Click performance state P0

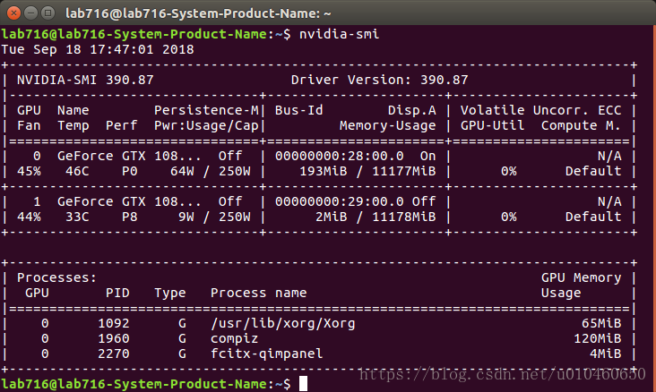click(x=130, y=171)
